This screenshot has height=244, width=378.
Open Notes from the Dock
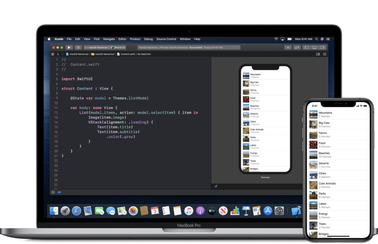click(x=177, y=211)
